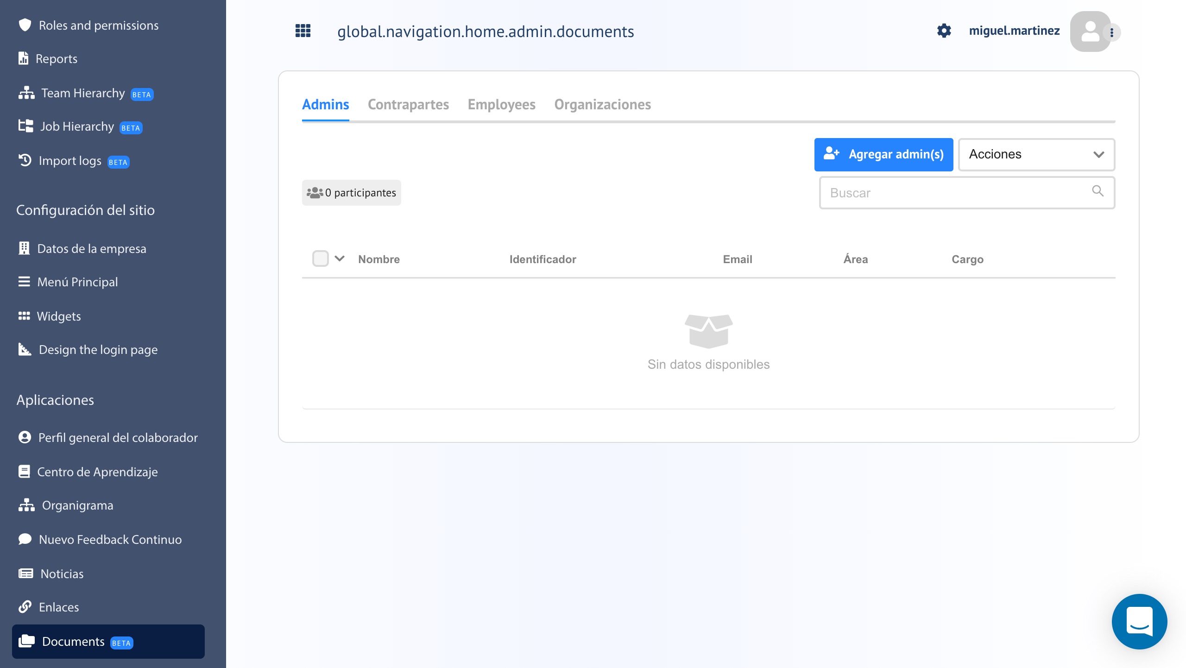Click the Email column header
1186x668 pixels.
(738, 259)
